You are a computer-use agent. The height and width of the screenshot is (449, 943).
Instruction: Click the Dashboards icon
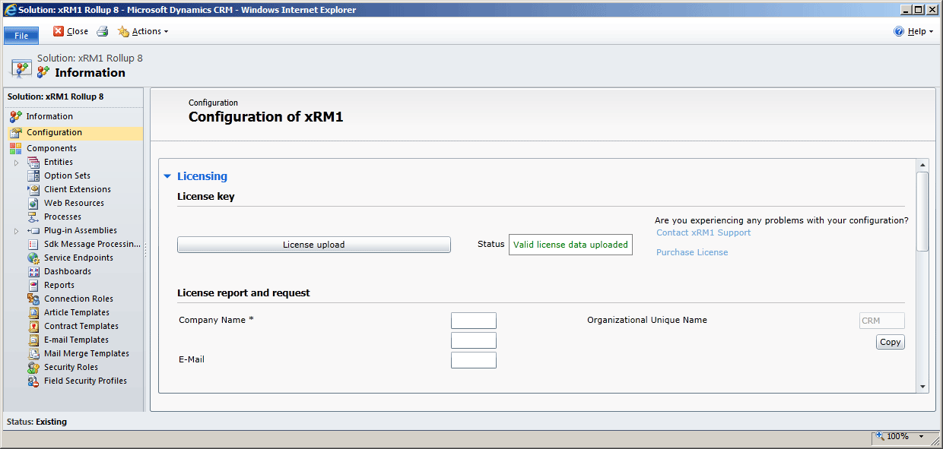pyautogui.click(x=33, y=271)
